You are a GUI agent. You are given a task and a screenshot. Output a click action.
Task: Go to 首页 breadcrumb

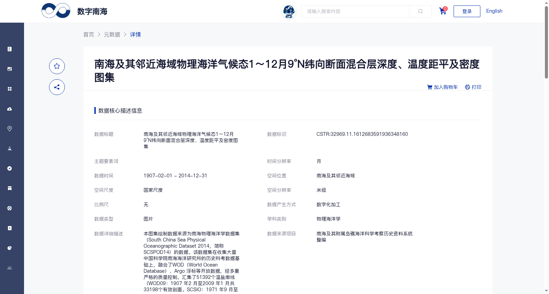point(89,34)
